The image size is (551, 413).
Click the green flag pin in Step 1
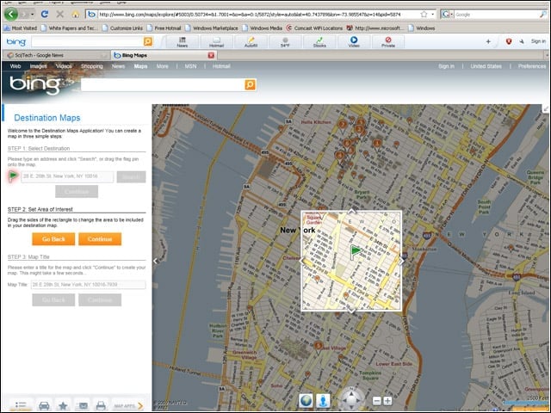tap(14, 176)
